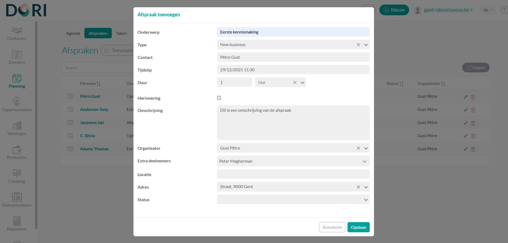
Task: Open the Organisator dropdown list
Action: (366, 148)
